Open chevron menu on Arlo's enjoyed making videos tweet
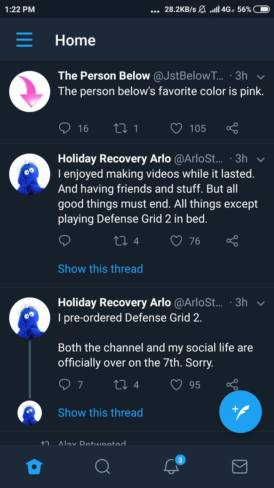274x488 pixels. (261, 159)
